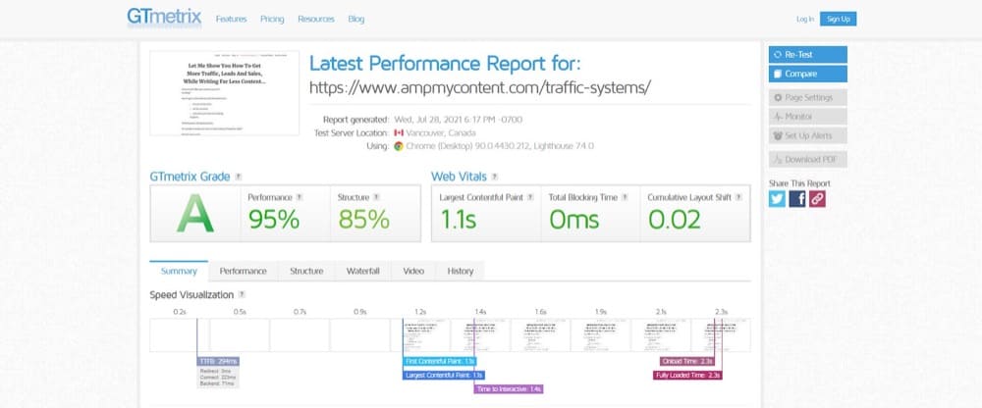Click help icon beside Speed Visualization
Image resolution: width=982 pixels, height=408 pixels.
click(242, 294)
